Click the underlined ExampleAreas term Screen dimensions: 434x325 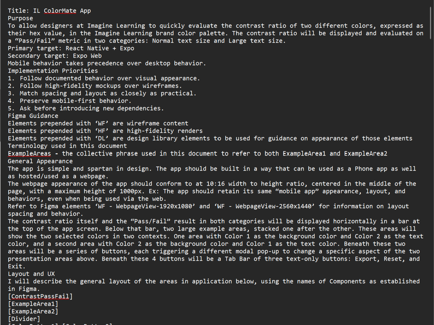point(29,153)
